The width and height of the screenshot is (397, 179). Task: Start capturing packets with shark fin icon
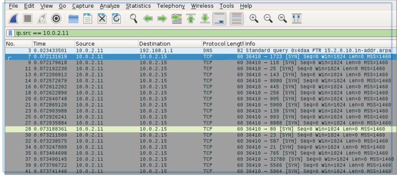pyautogui.click(x=13, y=19)
